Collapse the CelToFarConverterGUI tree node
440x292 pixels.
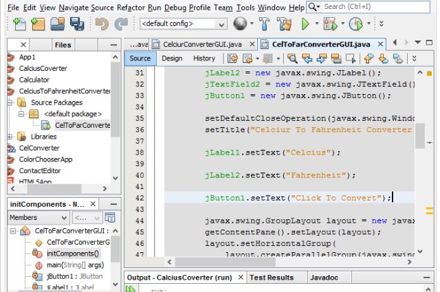point(13,232)
